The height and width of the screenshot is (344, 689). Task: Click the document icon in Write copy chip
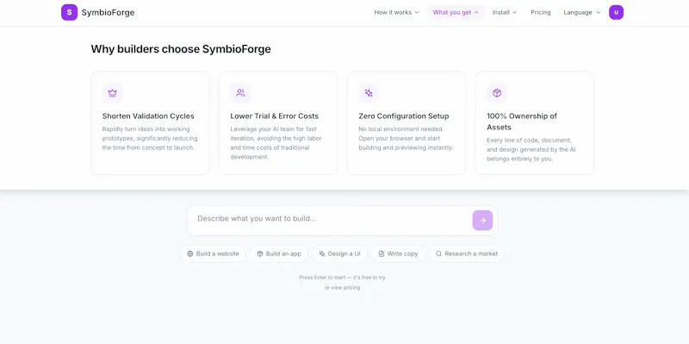382,253
